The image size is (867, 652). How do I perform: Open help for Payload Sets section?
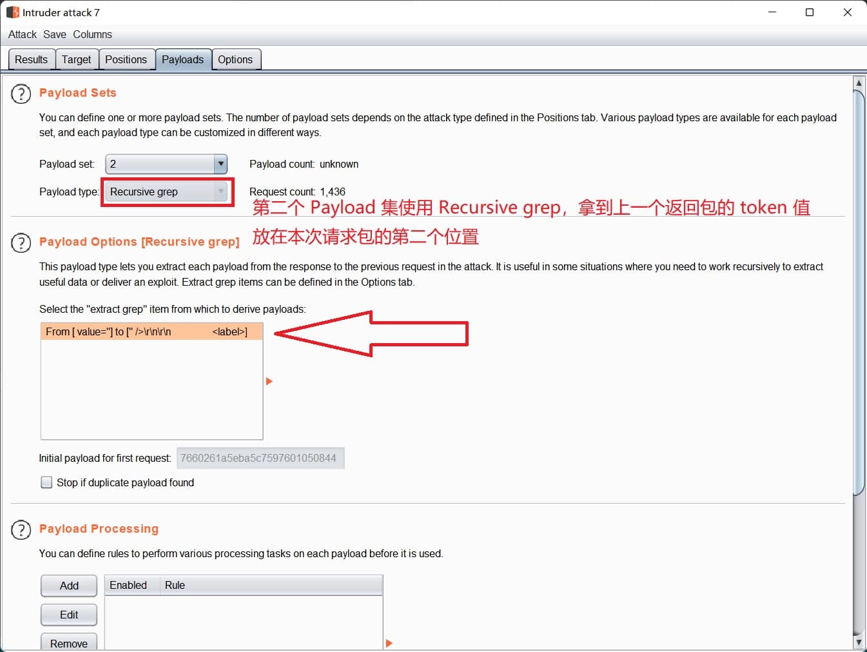click(x=21, y=94)
